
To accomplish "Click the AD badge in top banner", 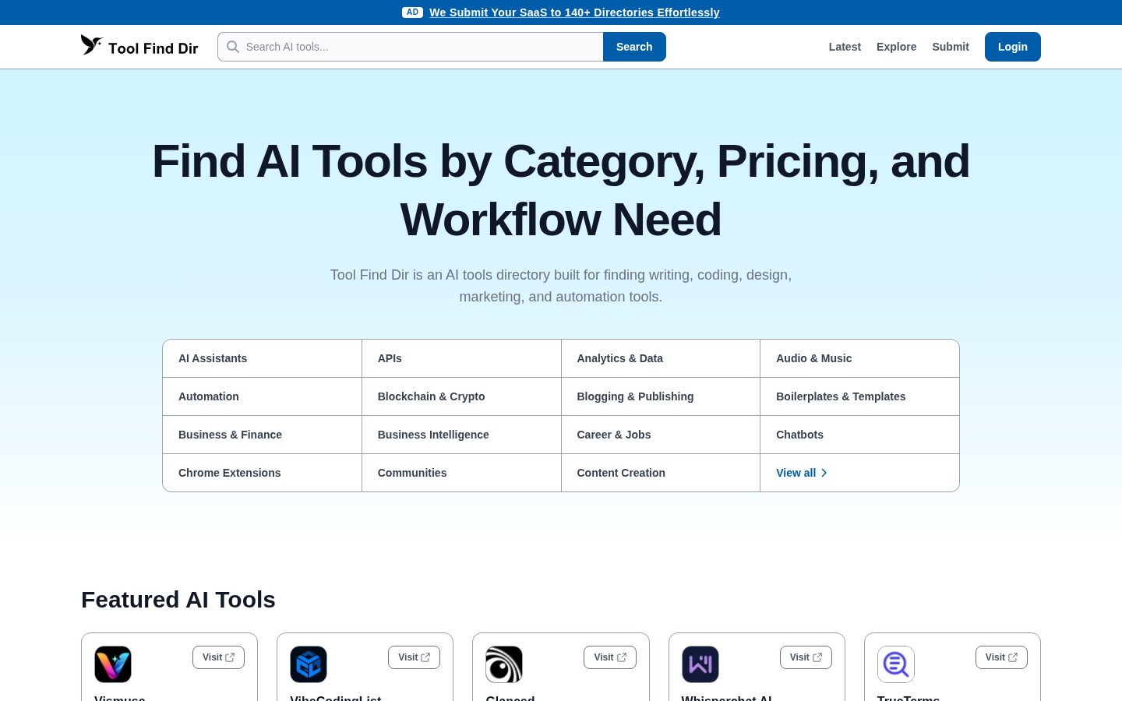I will tap(412, 12).
